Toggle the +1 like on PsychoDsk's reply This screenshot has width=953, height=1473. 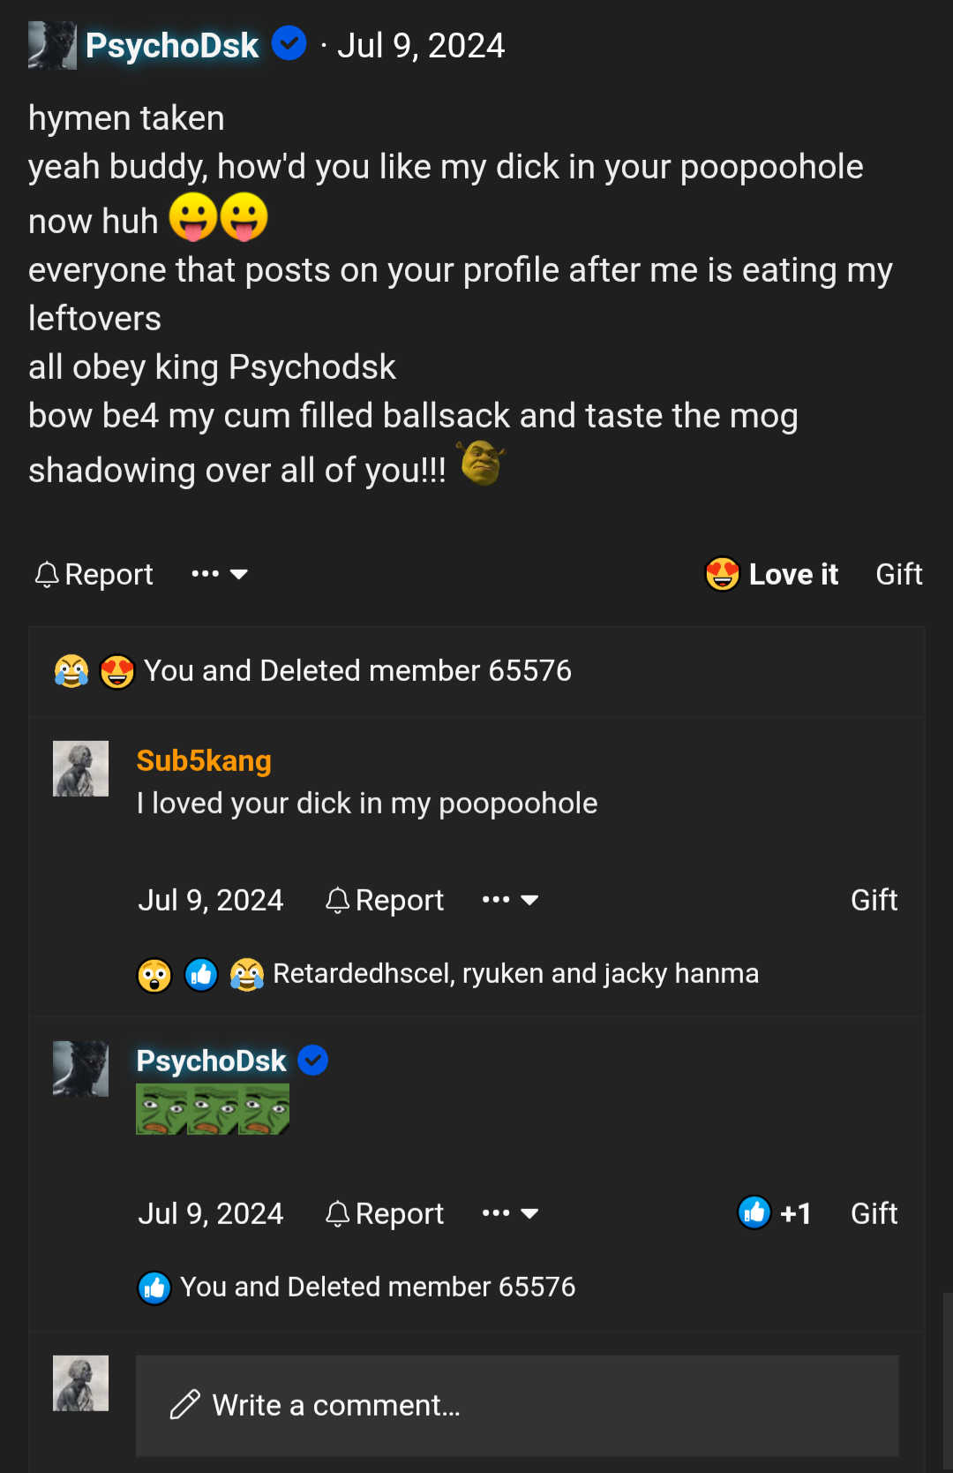(x=775, y=1214)
